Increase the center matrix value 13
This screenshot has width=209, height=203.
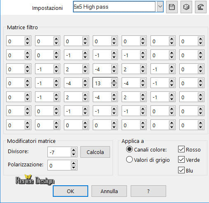point(114,81)
